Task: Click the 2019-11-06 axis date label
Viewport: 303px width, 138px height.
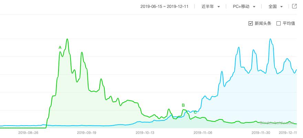Action: click(x=203, y=132)
